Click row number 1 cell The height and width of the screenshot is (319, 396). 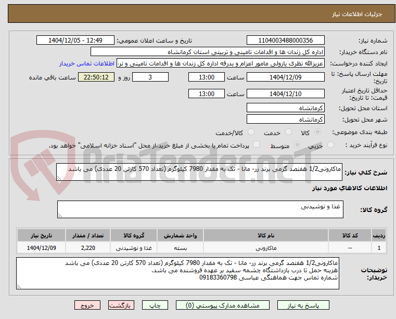click(379, 248)
